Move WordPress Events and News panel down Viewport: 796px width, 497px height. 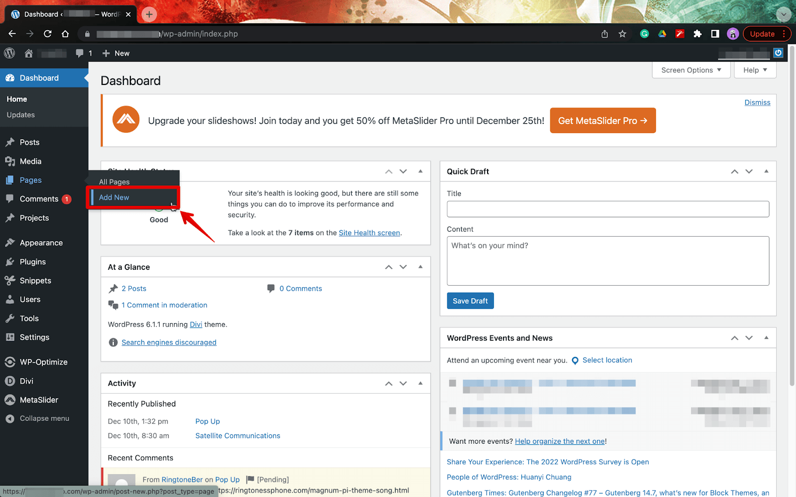pos(749,338)
